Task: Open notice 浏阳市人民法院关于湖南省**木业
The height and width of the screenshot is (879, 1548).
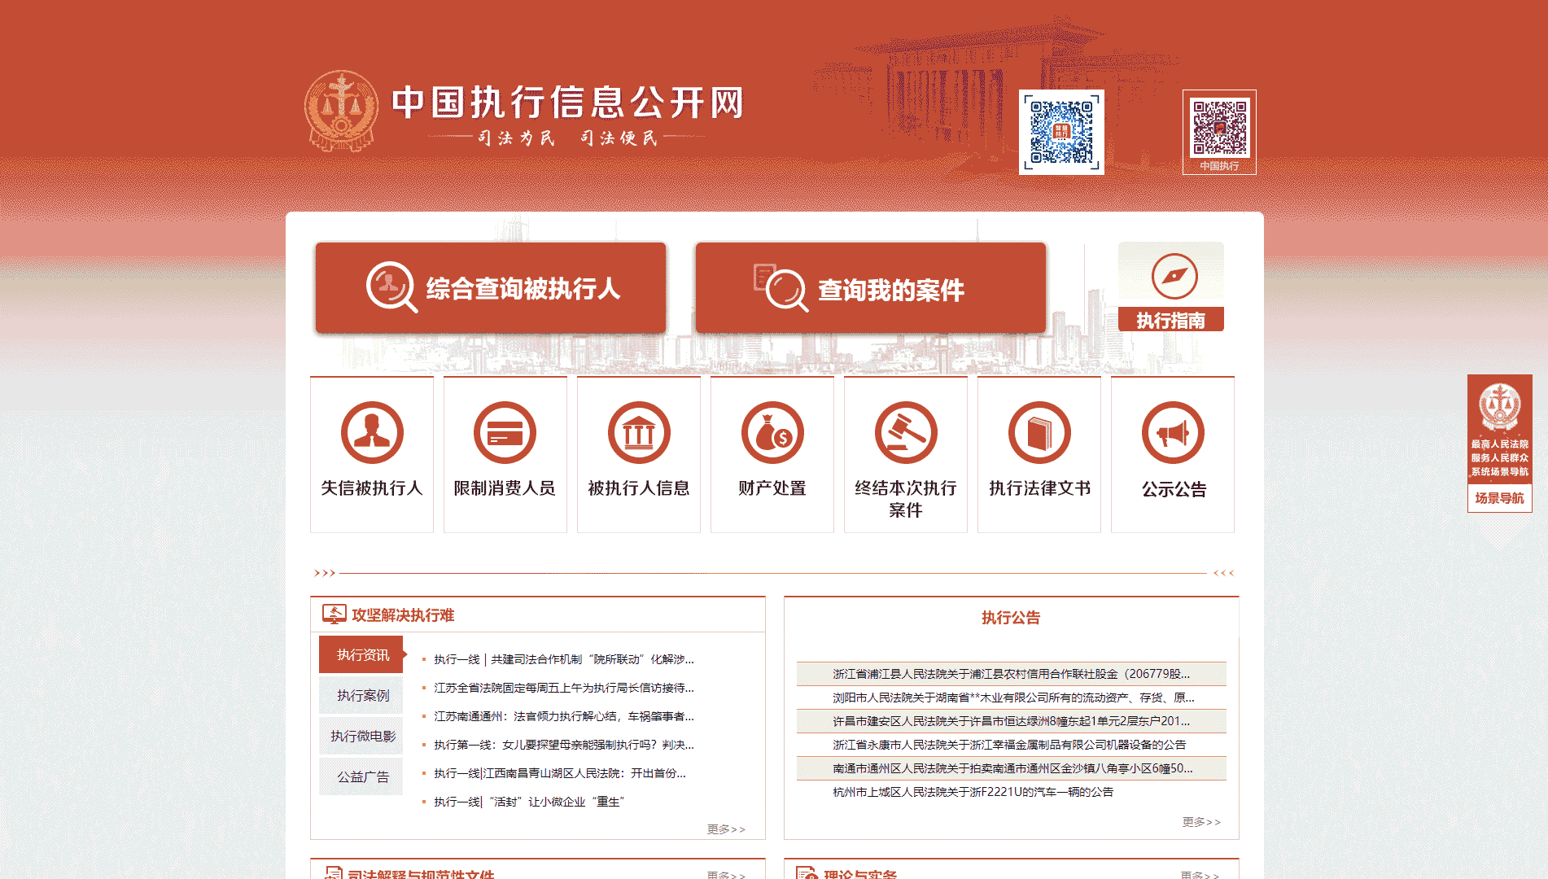Action: (x=1013, y=698)
